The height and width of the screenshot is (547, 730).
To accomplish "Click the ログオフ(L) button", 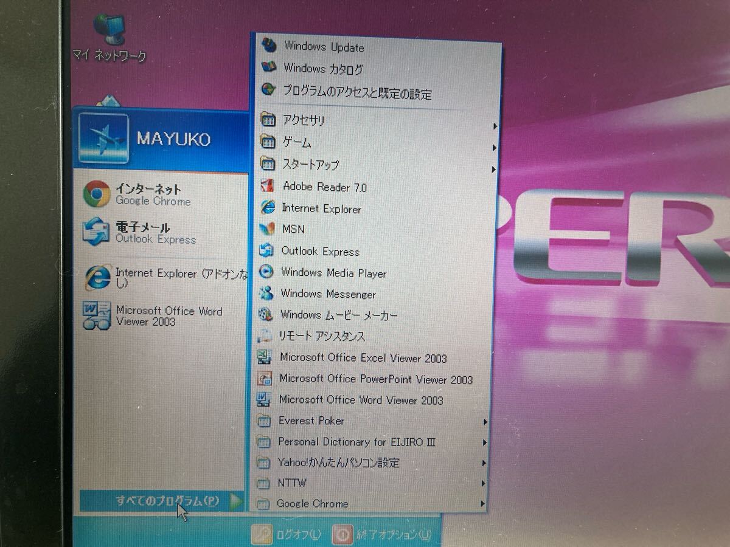I will coord(287,534).
